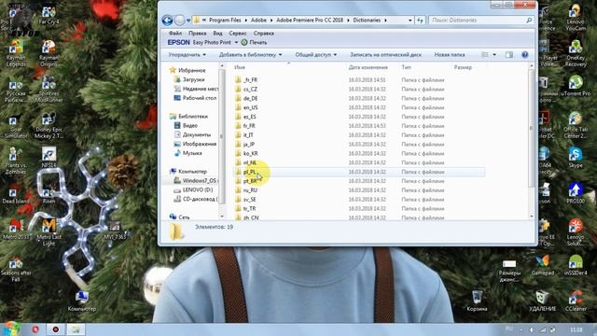
Task: Select the Rayman Legends desktop shortcut
Action: click(x=16, y=53)
